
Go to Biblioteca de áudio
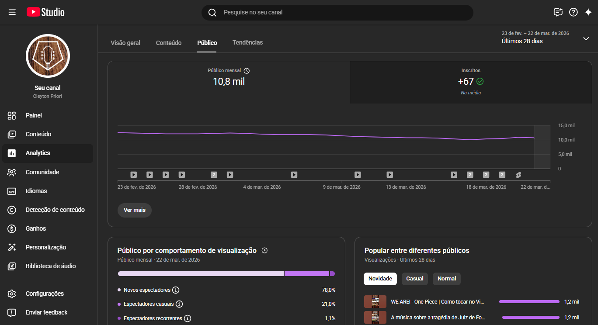click(x=50, y=266)
